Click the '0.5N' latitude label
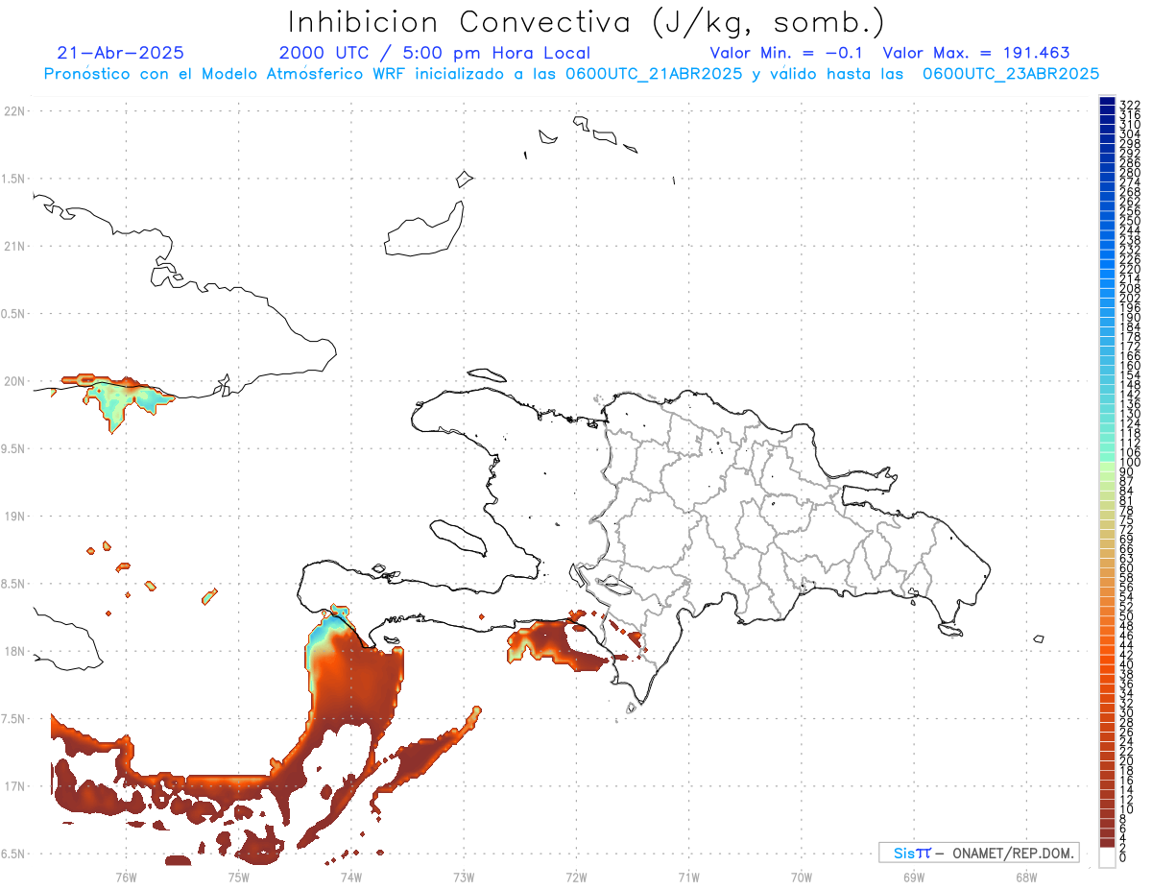This screenshot has width=1152, height=890. [13, 314]
